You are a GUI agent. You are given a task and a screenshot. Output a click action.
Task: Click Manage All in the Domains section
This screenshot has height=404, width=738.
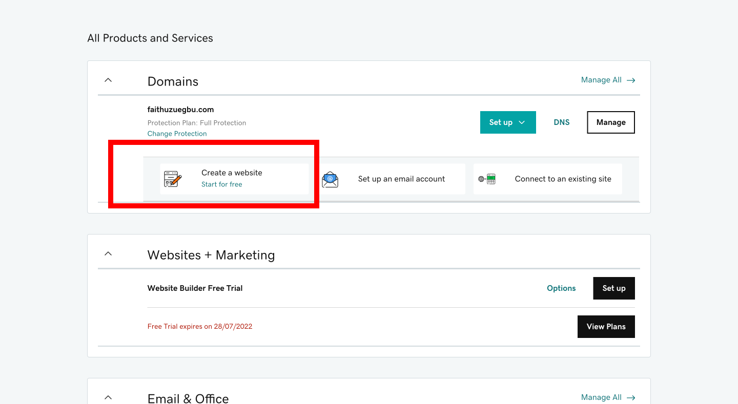point(601,80)
